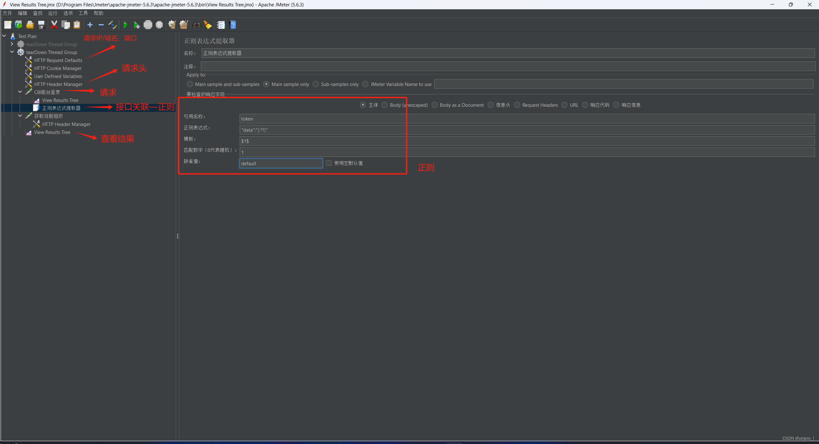Enable '使用默认值' checkbox
Screen dimensions: 819x444
tap(329, 162)
